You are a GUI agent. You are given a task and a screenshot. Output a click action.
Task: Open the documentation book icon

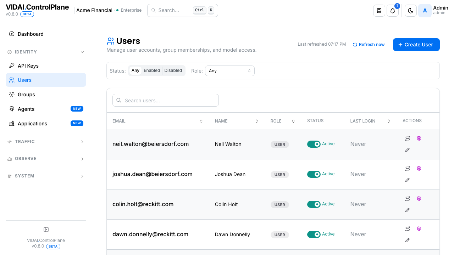[379, 11]
